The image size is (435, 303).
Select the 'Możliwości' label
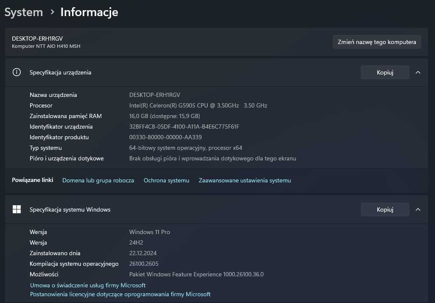(x=44, y=274)
